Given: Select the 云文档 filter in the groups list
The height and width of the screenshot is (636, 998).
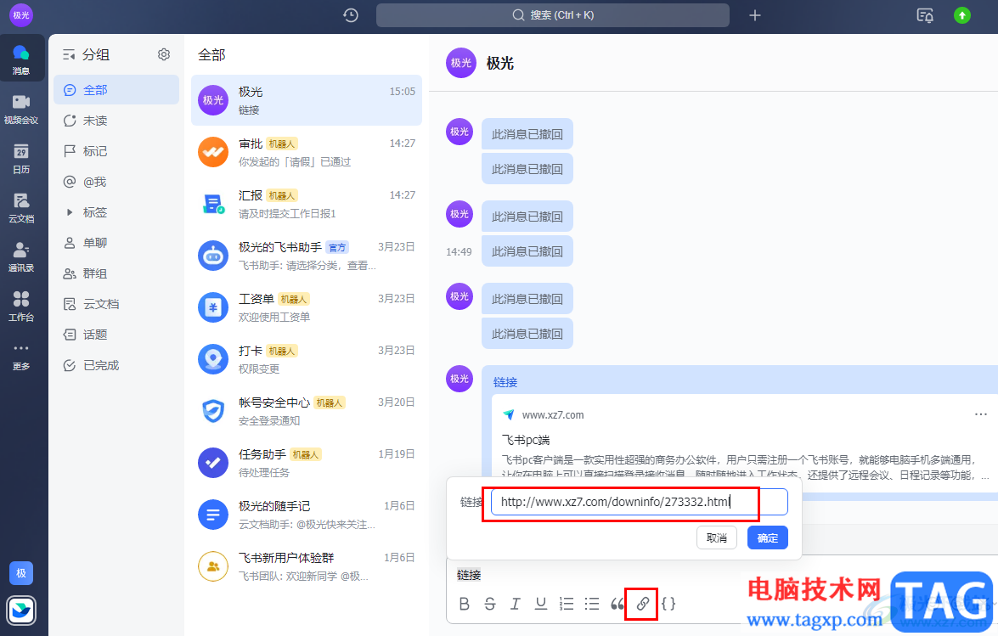Looking at the screenshot, I should pos(116,303).
